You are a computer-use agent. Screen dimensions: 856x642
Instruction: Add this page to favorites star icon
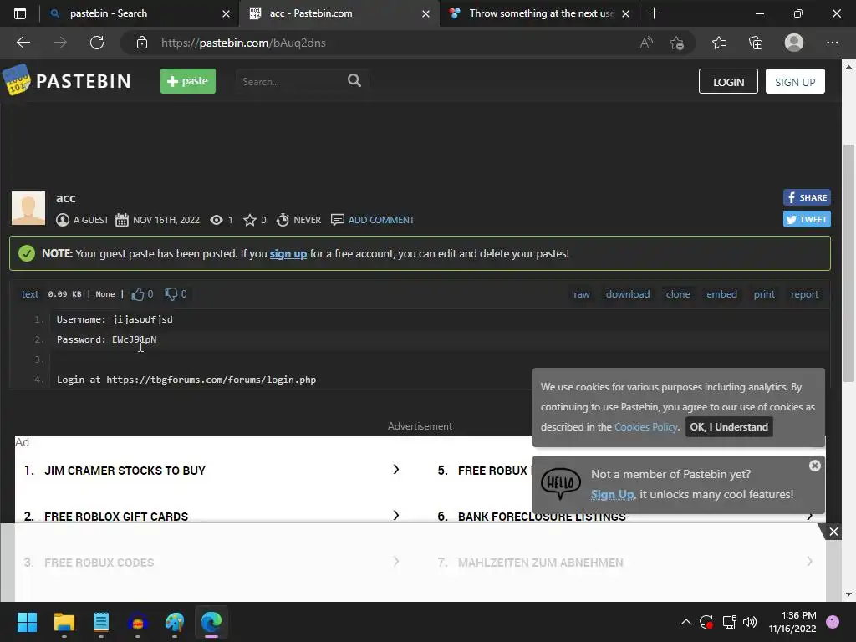point(676,43)
